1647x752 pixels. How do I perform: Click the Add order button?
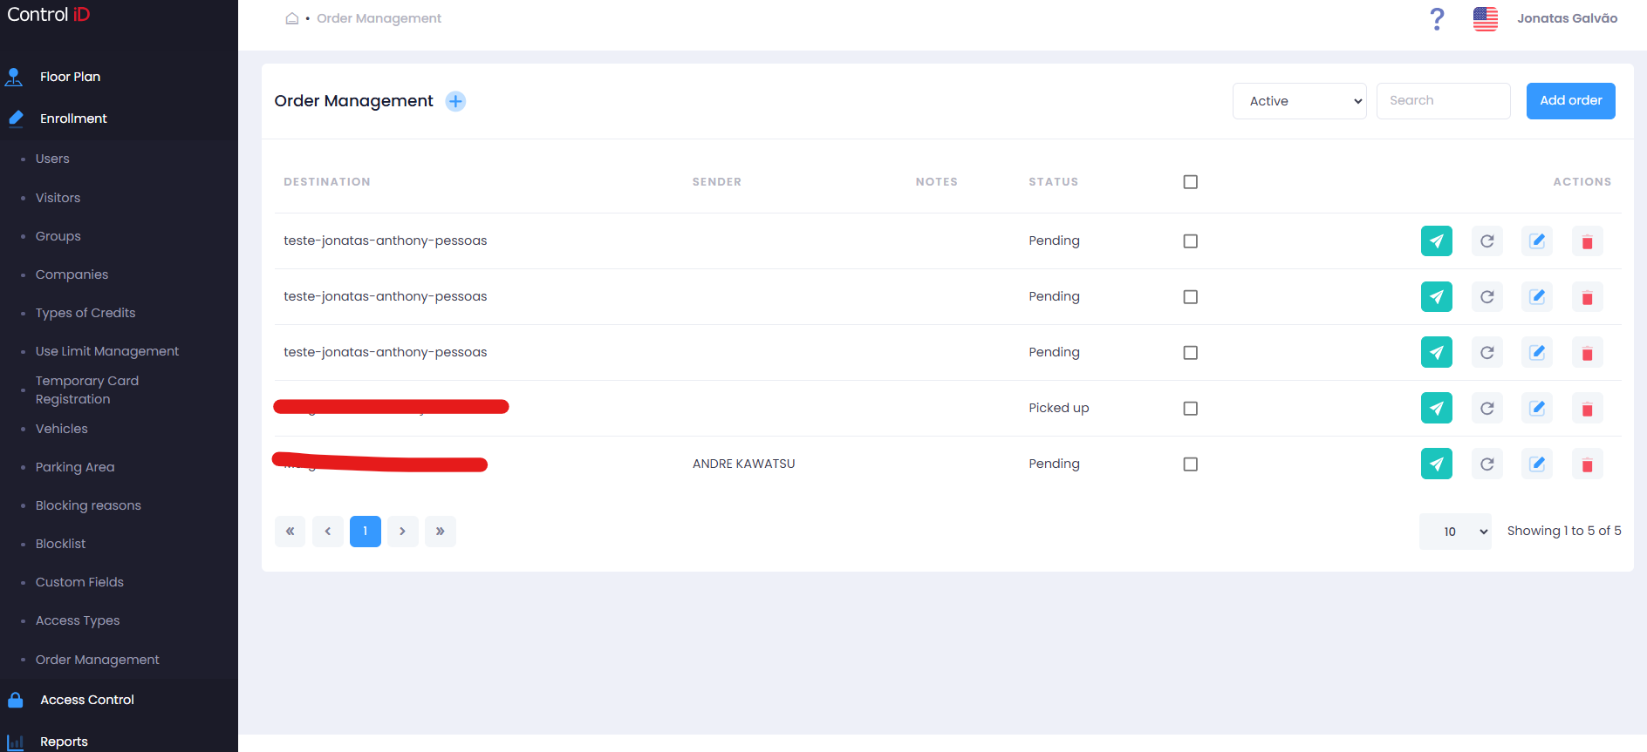click(x=1570, y=101)
